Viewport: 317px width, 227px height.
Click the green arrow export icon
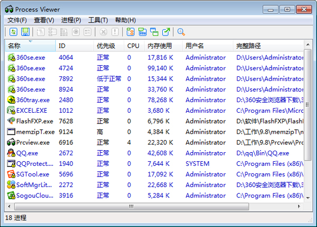point(166,32)
